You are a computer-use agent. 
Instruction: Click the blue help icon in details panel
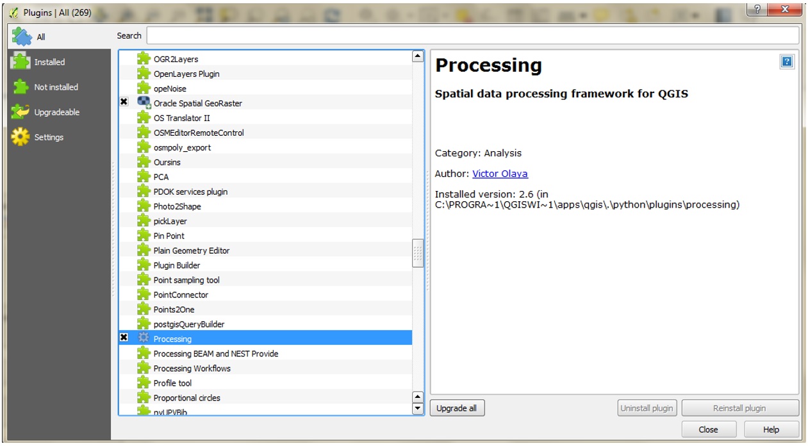tap(787, 62)
